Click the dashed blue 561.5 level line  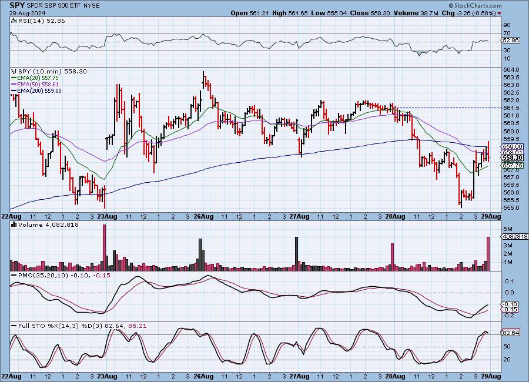(447, 108)
